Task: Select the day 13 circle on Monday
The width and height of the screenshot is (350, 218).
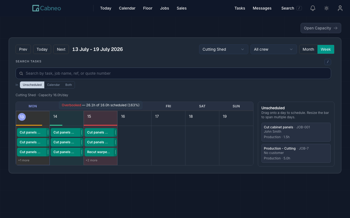Action: coord(22,117)
